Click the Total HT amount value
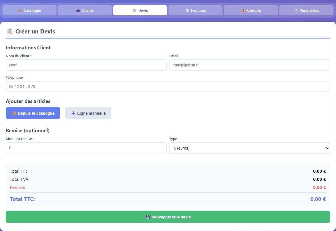This screenshot has width=336, height=231. tap(319, 171)
